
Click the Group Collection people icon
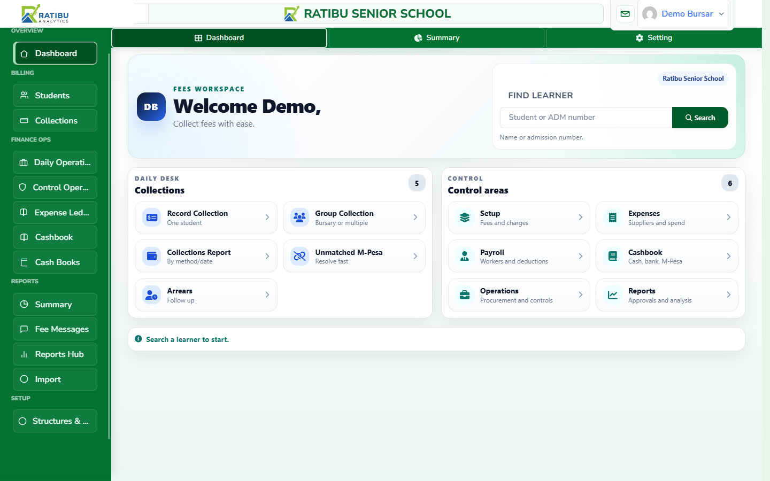pos(300,218)
